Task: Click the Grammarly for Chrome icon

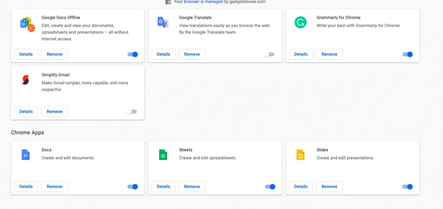Action: 300,22
